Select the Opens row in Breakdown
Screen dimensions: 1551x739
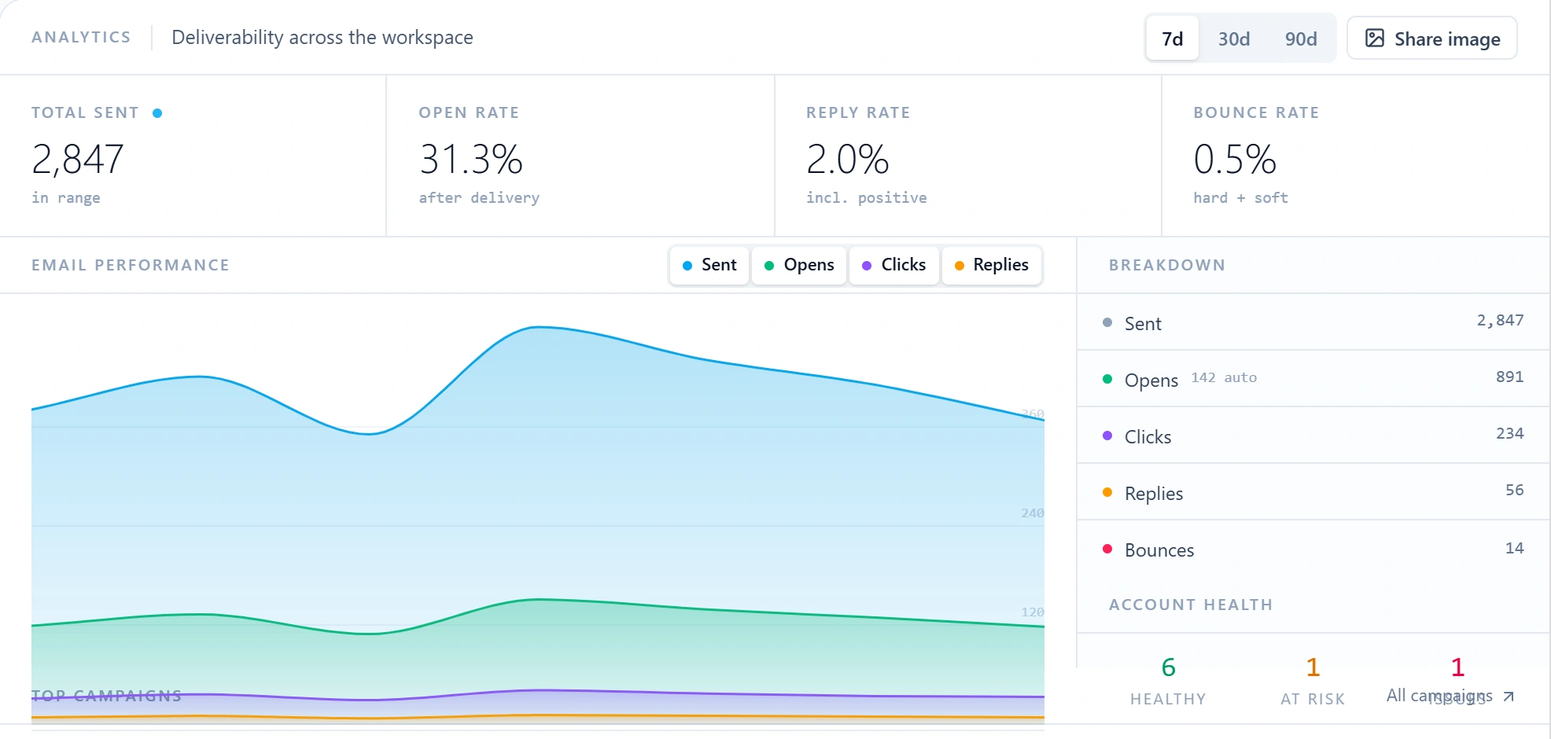point(1313,379)
